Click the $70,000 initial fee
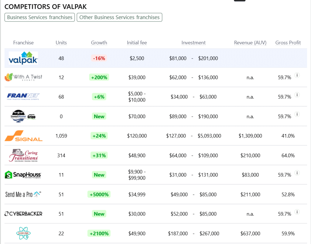The image size is (311, 244). point(137,116)
